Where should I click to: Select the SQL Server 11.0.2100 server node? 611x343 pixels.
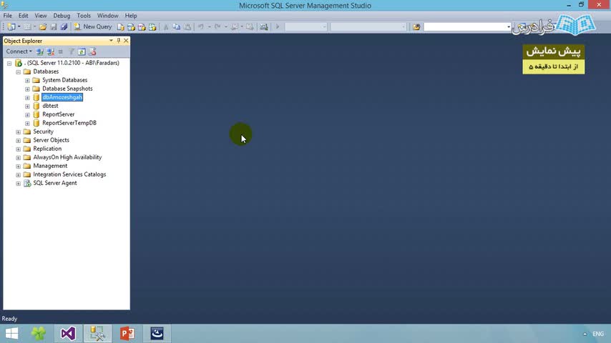coord(72,63)
